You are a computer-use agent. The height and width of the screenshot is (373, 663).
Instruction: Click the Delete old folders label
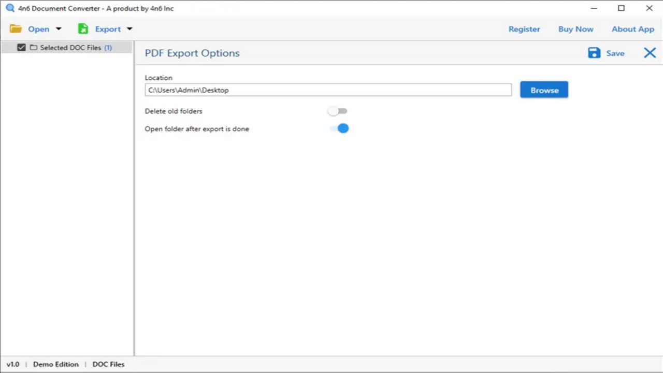174,111
